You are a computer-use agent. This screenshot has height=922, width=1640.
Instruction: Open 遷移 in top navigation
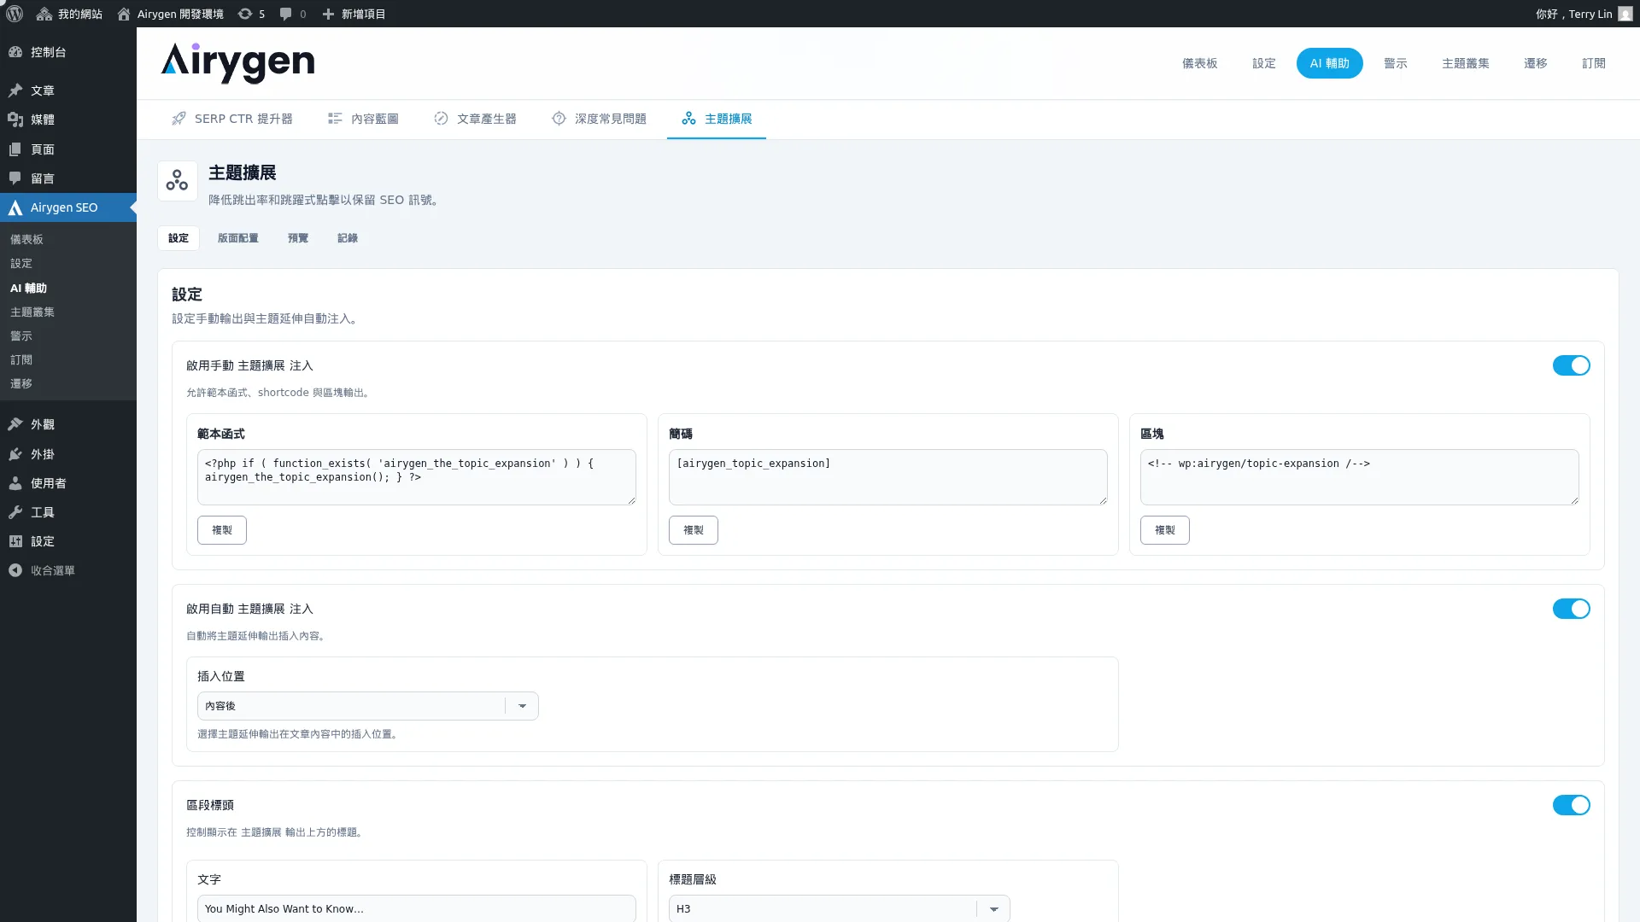click(1535, 63)
